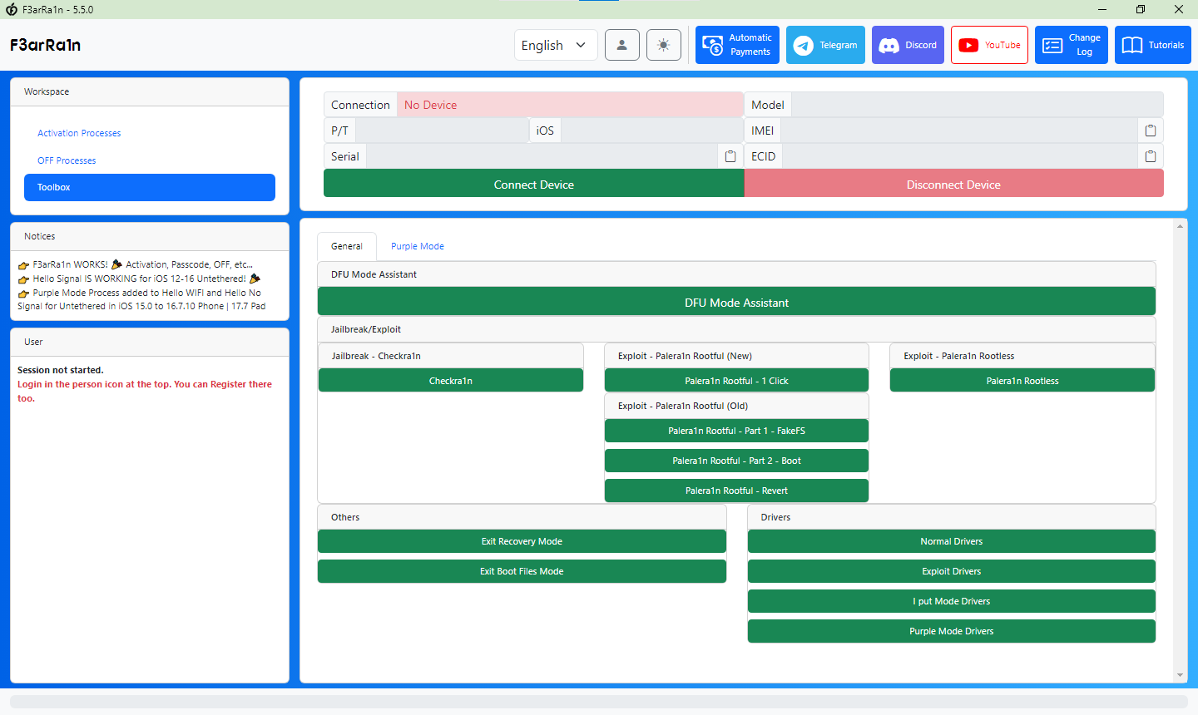Click Exit Boot Files Mode

tap(522, 571)
